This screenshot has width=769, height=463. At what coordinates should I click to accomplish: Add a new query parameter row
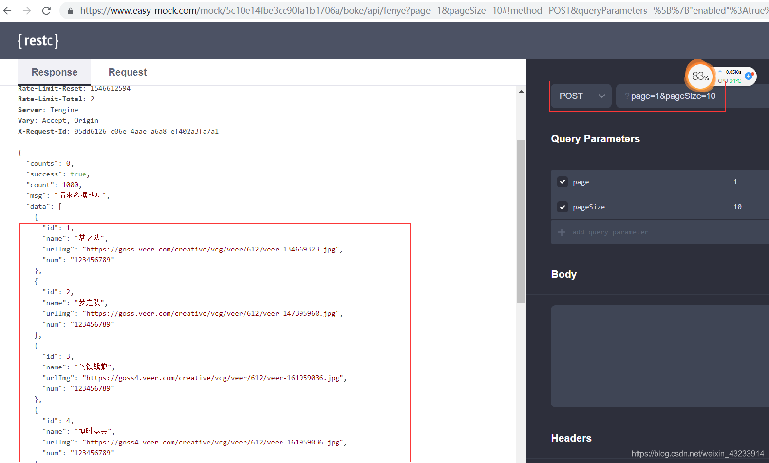(660, 232)
